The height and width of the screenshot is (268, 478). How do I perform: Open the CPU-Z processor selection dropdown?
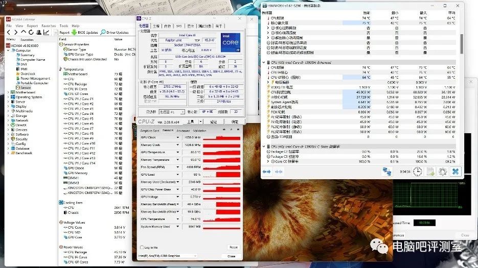tap(172, 112)
